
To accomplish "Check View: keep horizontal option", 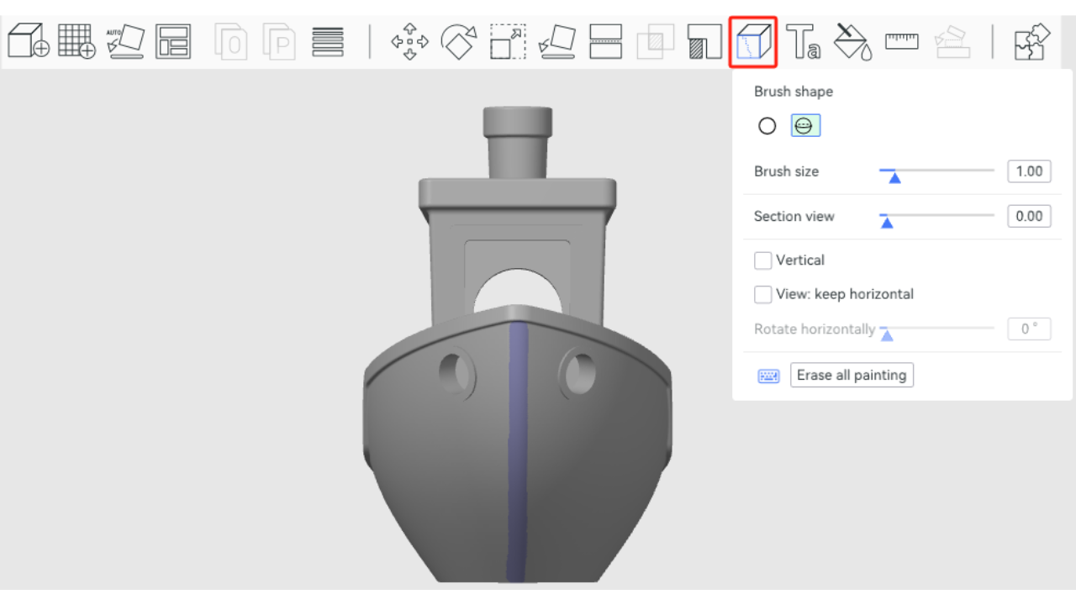I will (x=763, y=294).
